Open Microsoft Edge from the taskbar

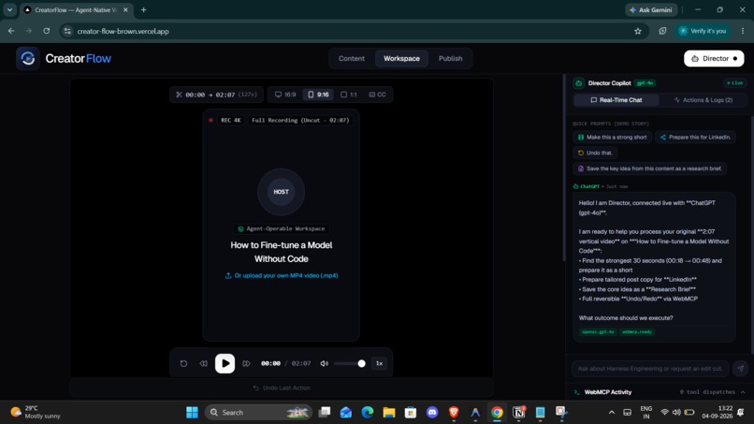(x=368, y=413)
